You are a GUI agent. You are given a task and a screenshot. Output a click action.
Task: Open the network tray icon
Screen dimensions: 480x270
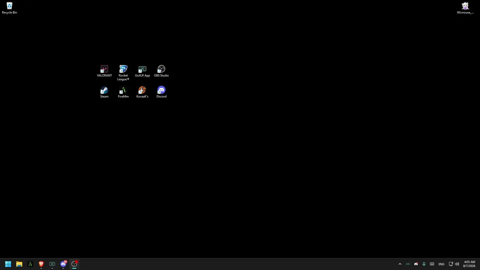click(451, 264)
